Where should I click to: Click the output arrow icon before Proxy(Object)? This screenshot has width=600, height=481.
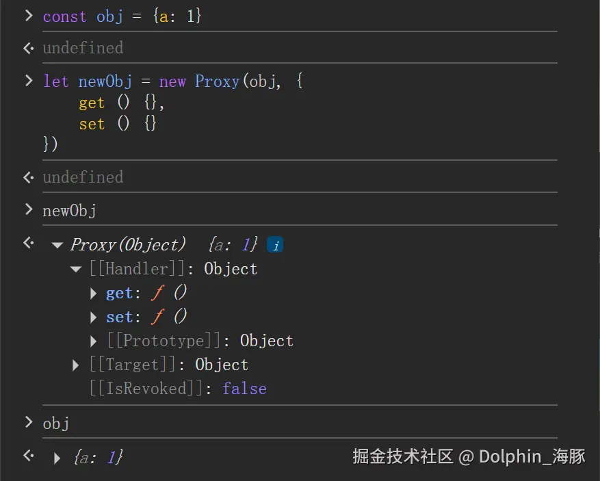[x=28, y=243]
